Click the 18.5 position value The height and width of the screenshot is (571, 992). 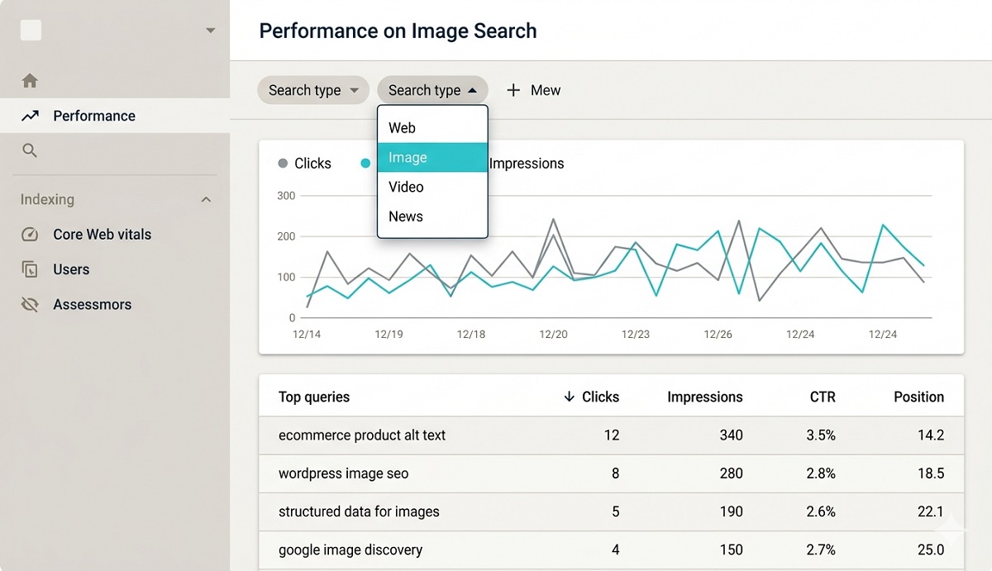click(931, 473)
